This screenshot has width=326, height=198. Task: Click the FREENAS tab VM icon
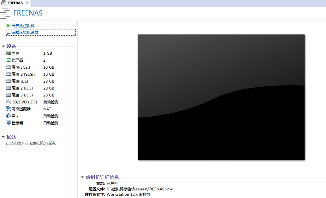coord(4,3)
